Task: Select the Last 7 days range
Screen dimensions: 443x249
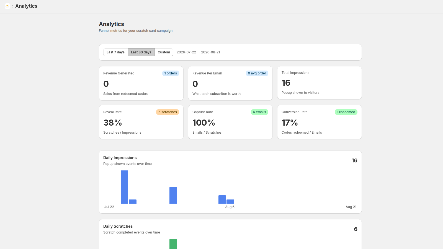Action: [115, 52]
